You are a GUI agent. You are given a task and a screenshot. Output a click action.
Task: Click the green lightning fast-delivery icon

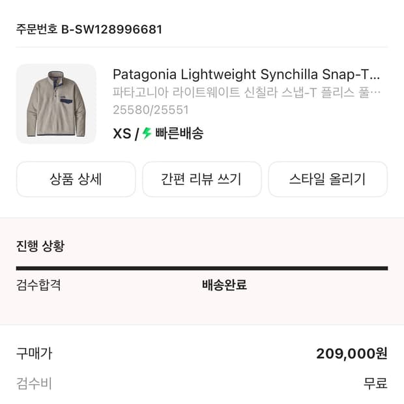click(x=147, y=134)
